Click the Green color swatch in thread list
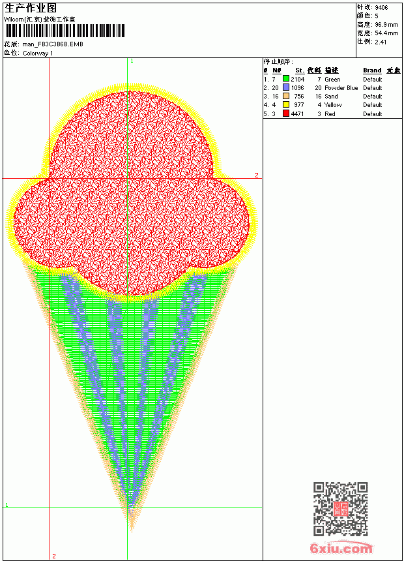Screen dimensions: 404x561 pyautogui.click(x=285, y=79)
